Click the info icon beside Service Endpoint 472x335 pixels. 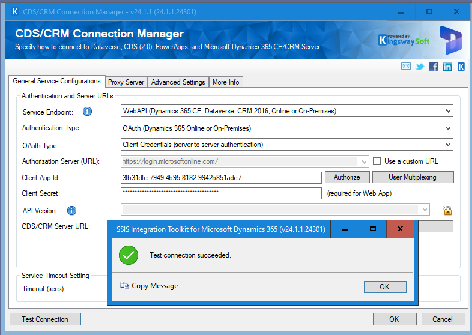tap(87, 112)
